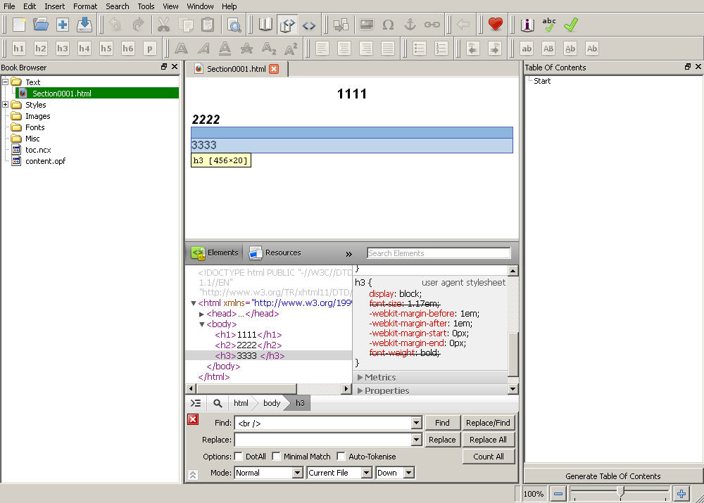Image resolution: width=704 pixels, height=503 pixels.
Task: Click the anchor Insert ID icon
Action: click(410, 25)
